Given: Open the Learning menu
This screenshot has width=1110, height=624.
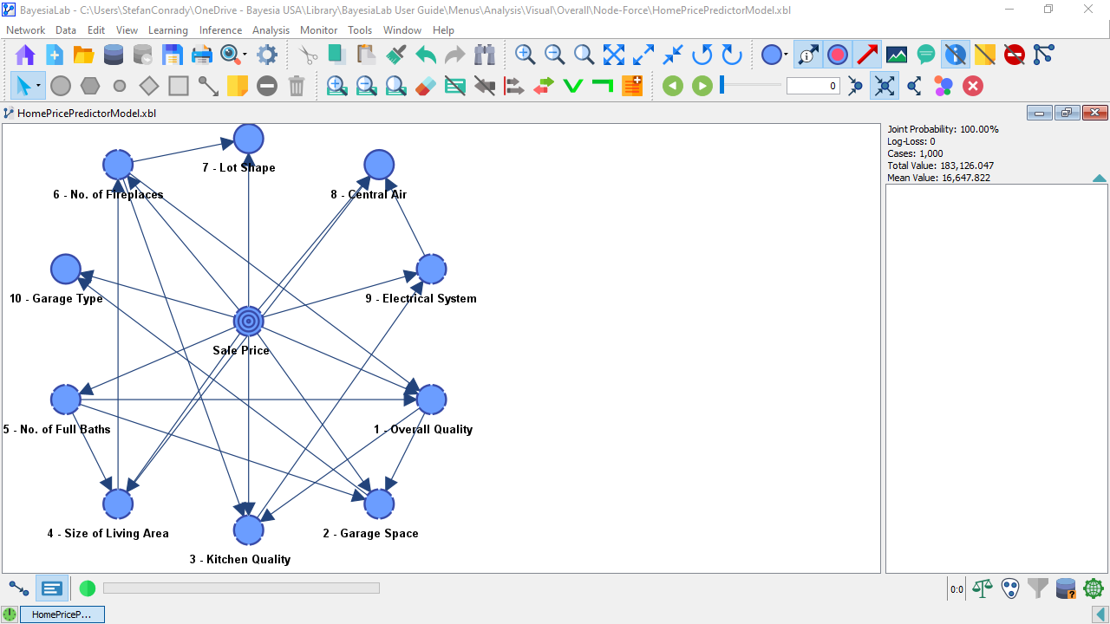Looking at the screenshot, I should click(167, 30).
